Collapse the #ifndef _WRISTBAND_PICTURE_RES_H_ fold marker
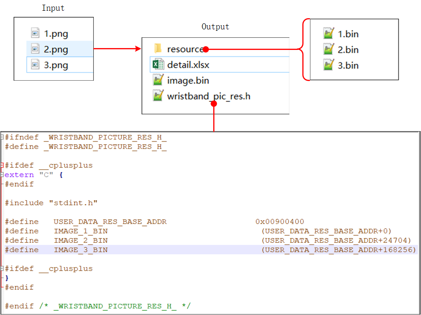The height and width of the screenshot is (315, 421). (x=2, y=137)
